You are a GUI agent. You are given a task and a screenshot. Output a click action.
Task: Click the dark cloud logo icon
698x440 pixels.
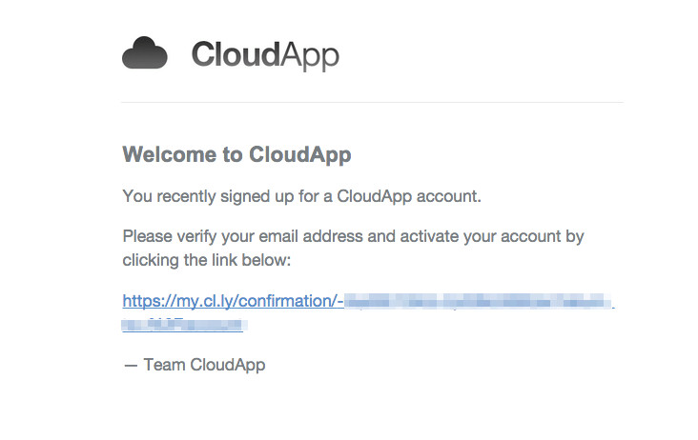click(145, 53)
